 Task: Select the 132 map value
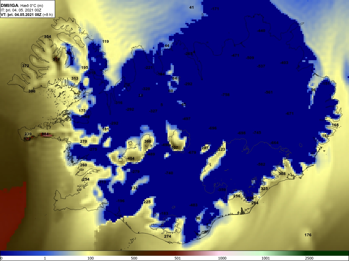(x=134, y=188)
